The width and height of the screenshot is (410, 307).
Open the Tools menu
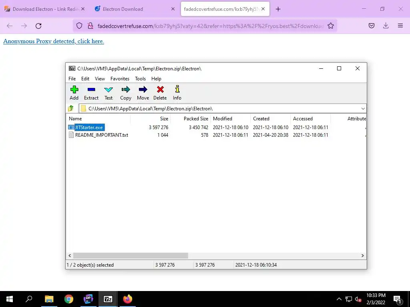click(141, 79)
